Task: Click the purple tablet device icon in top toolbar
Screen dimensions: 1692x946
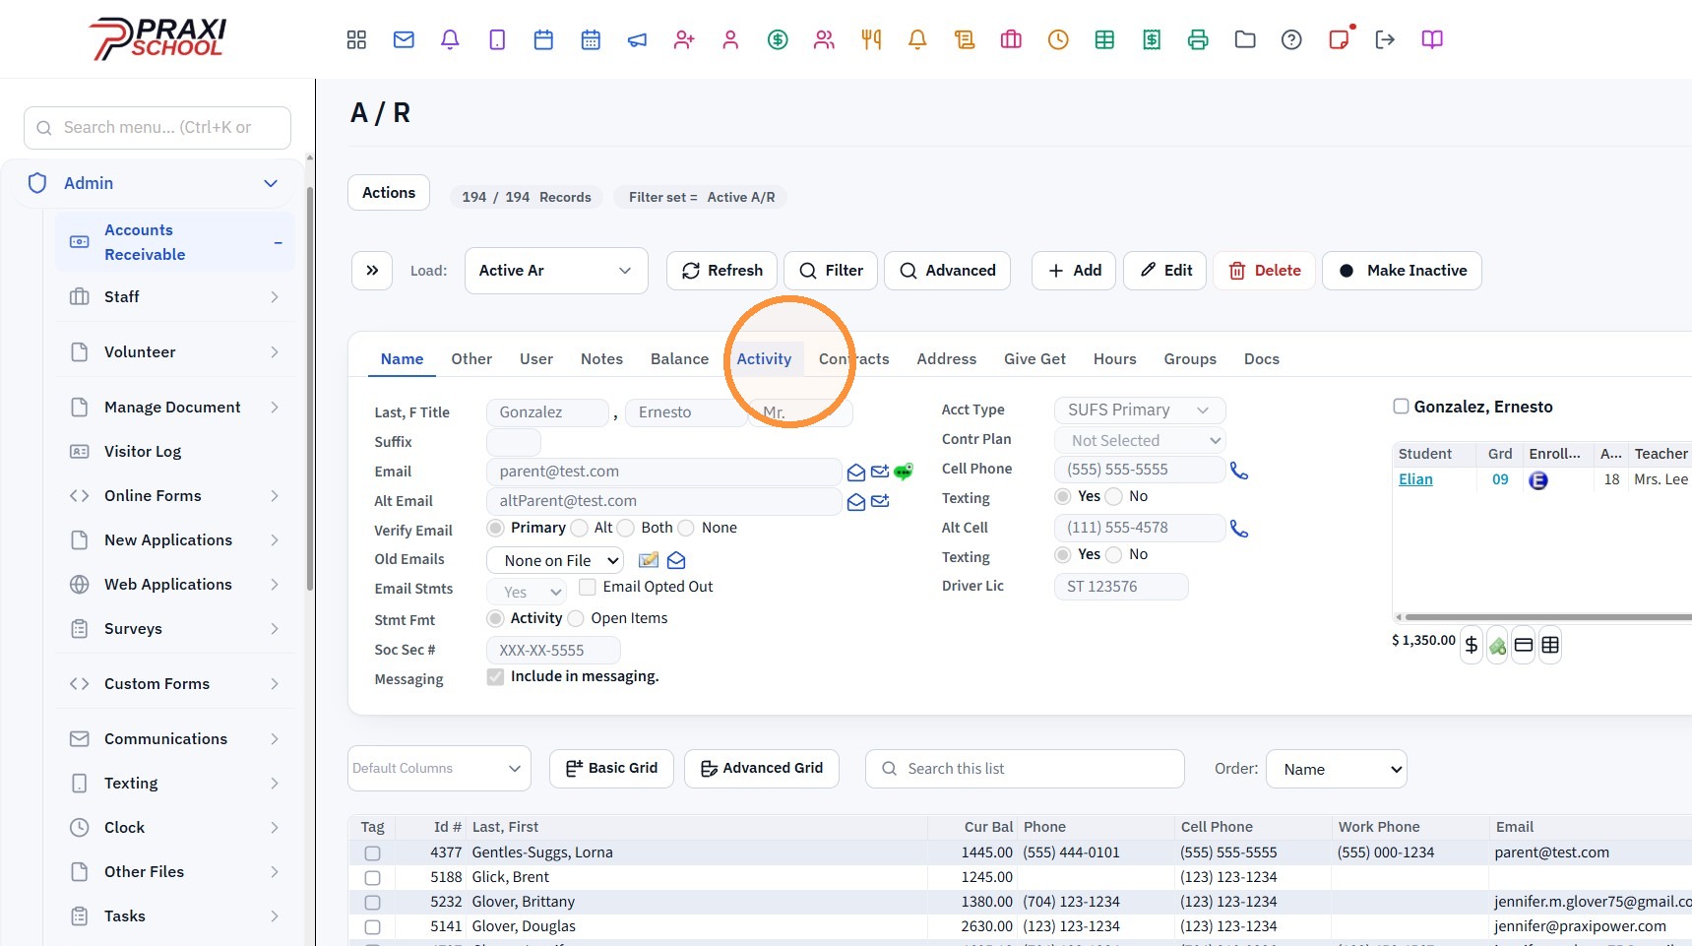Action: click(x=497, y=39)
